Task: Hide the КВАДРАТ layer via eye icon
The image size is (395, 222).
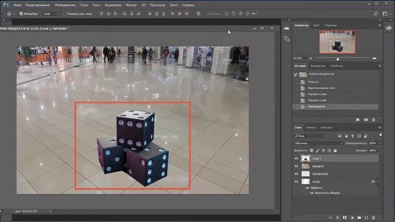Action: [x=296, y=166]
